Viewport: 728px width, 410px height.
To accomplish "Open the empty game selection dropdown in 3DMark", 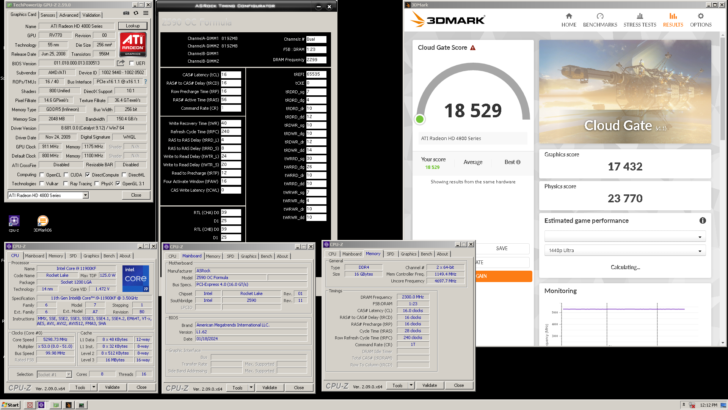I will coord(625,236).
